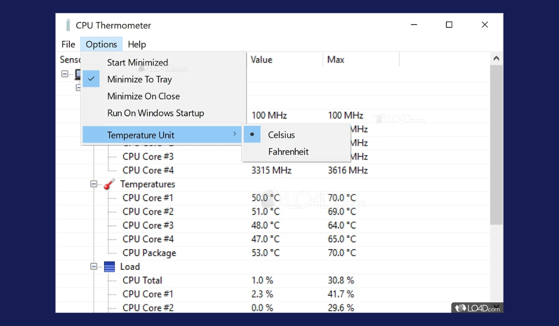Click the vertical scrollbar thumb
559x326 pixels.
tap(496, 145)
